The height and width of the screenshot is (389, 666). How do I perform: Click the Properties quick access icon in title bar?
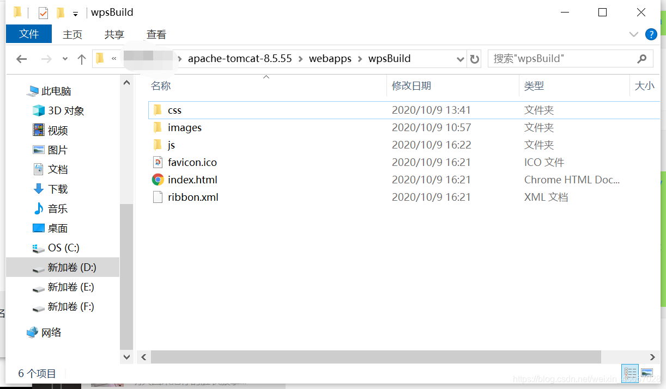tap(43, 13)
